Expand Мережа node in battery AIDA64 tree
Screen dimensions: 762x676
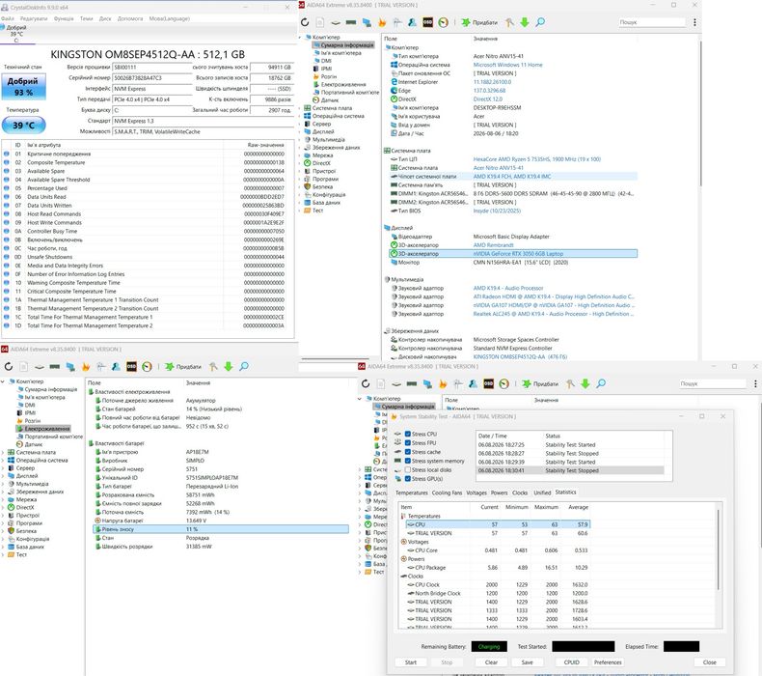[x=4, y=499]
